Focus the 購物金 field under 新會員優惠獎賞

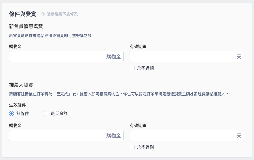tap(66, 57)
